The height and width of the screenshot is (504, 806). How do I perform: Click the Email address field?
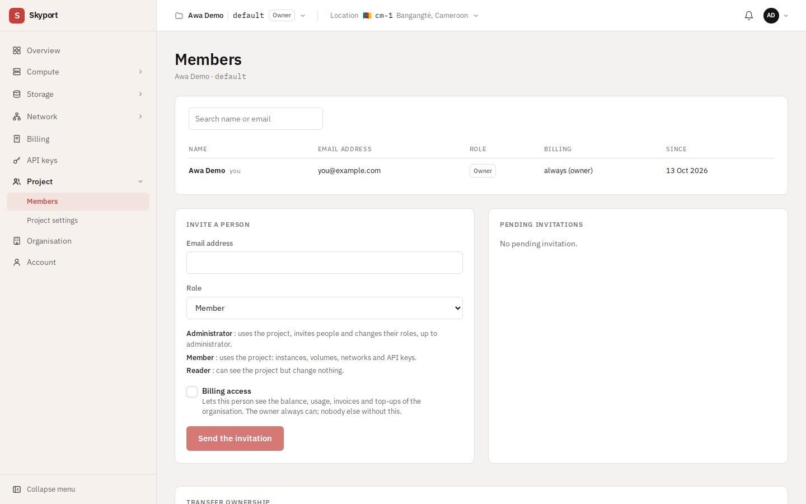point(325,263)
